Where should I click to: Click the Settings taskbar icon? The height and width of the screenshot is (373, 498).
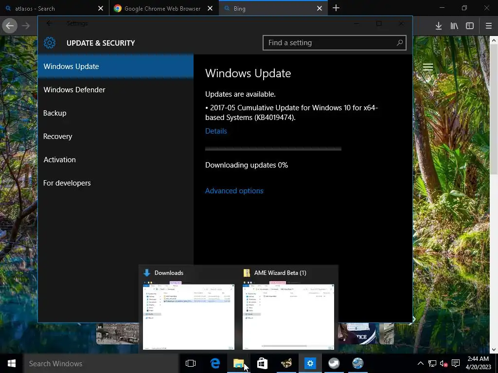pyautogui.click(x=310, y=363)
